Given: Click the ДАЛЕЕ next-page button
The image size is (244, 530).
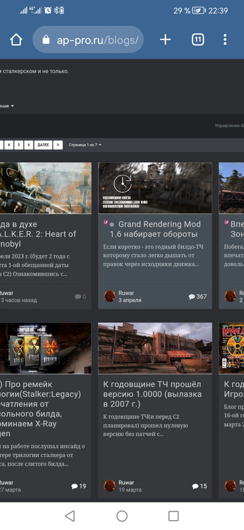Looking at the screenshot, I should [x=43, y=145].
